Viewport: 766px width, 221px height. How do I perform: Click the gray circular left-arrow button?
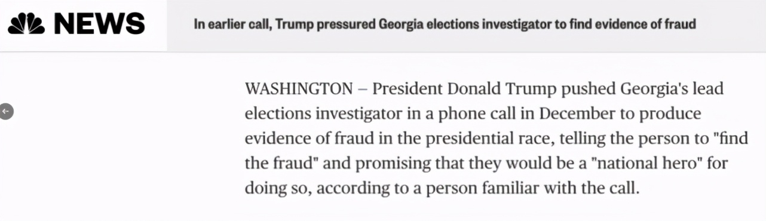point(6,112)
